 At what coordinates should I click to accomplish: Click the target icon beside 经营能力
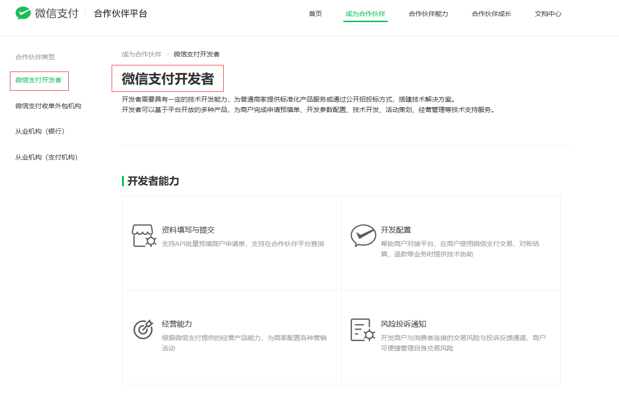coord(143,329)
